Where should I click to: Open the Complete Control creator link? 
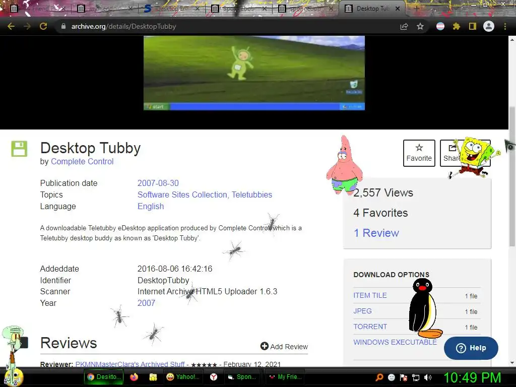click(82, 162)
